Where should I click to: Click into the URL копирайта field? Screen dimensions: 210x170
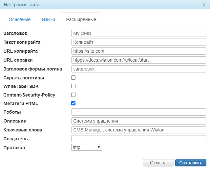click(138, 51)
